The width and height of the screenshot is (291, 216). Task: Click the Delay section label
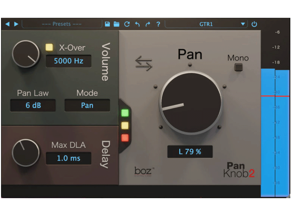[106, 154]
